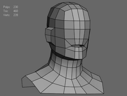
Task: Select the left shoulder end cap face
Action: (x=27, y=82)
